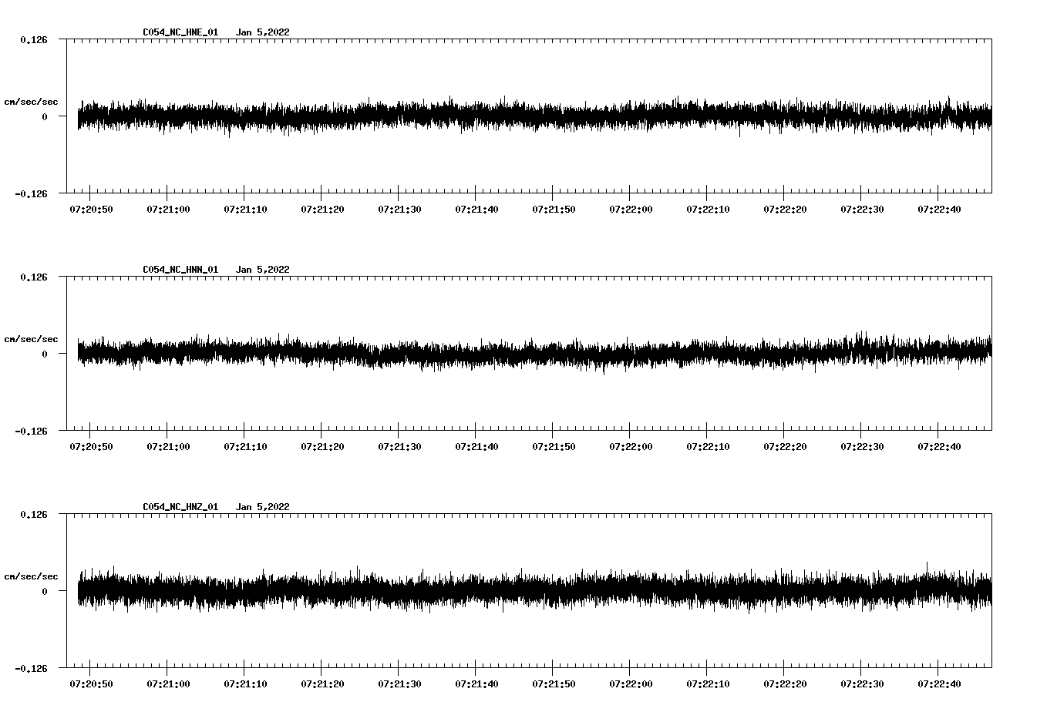Click the 07:22:00 time label on HNE plot
1047x712 pixels.
(631, 209)
